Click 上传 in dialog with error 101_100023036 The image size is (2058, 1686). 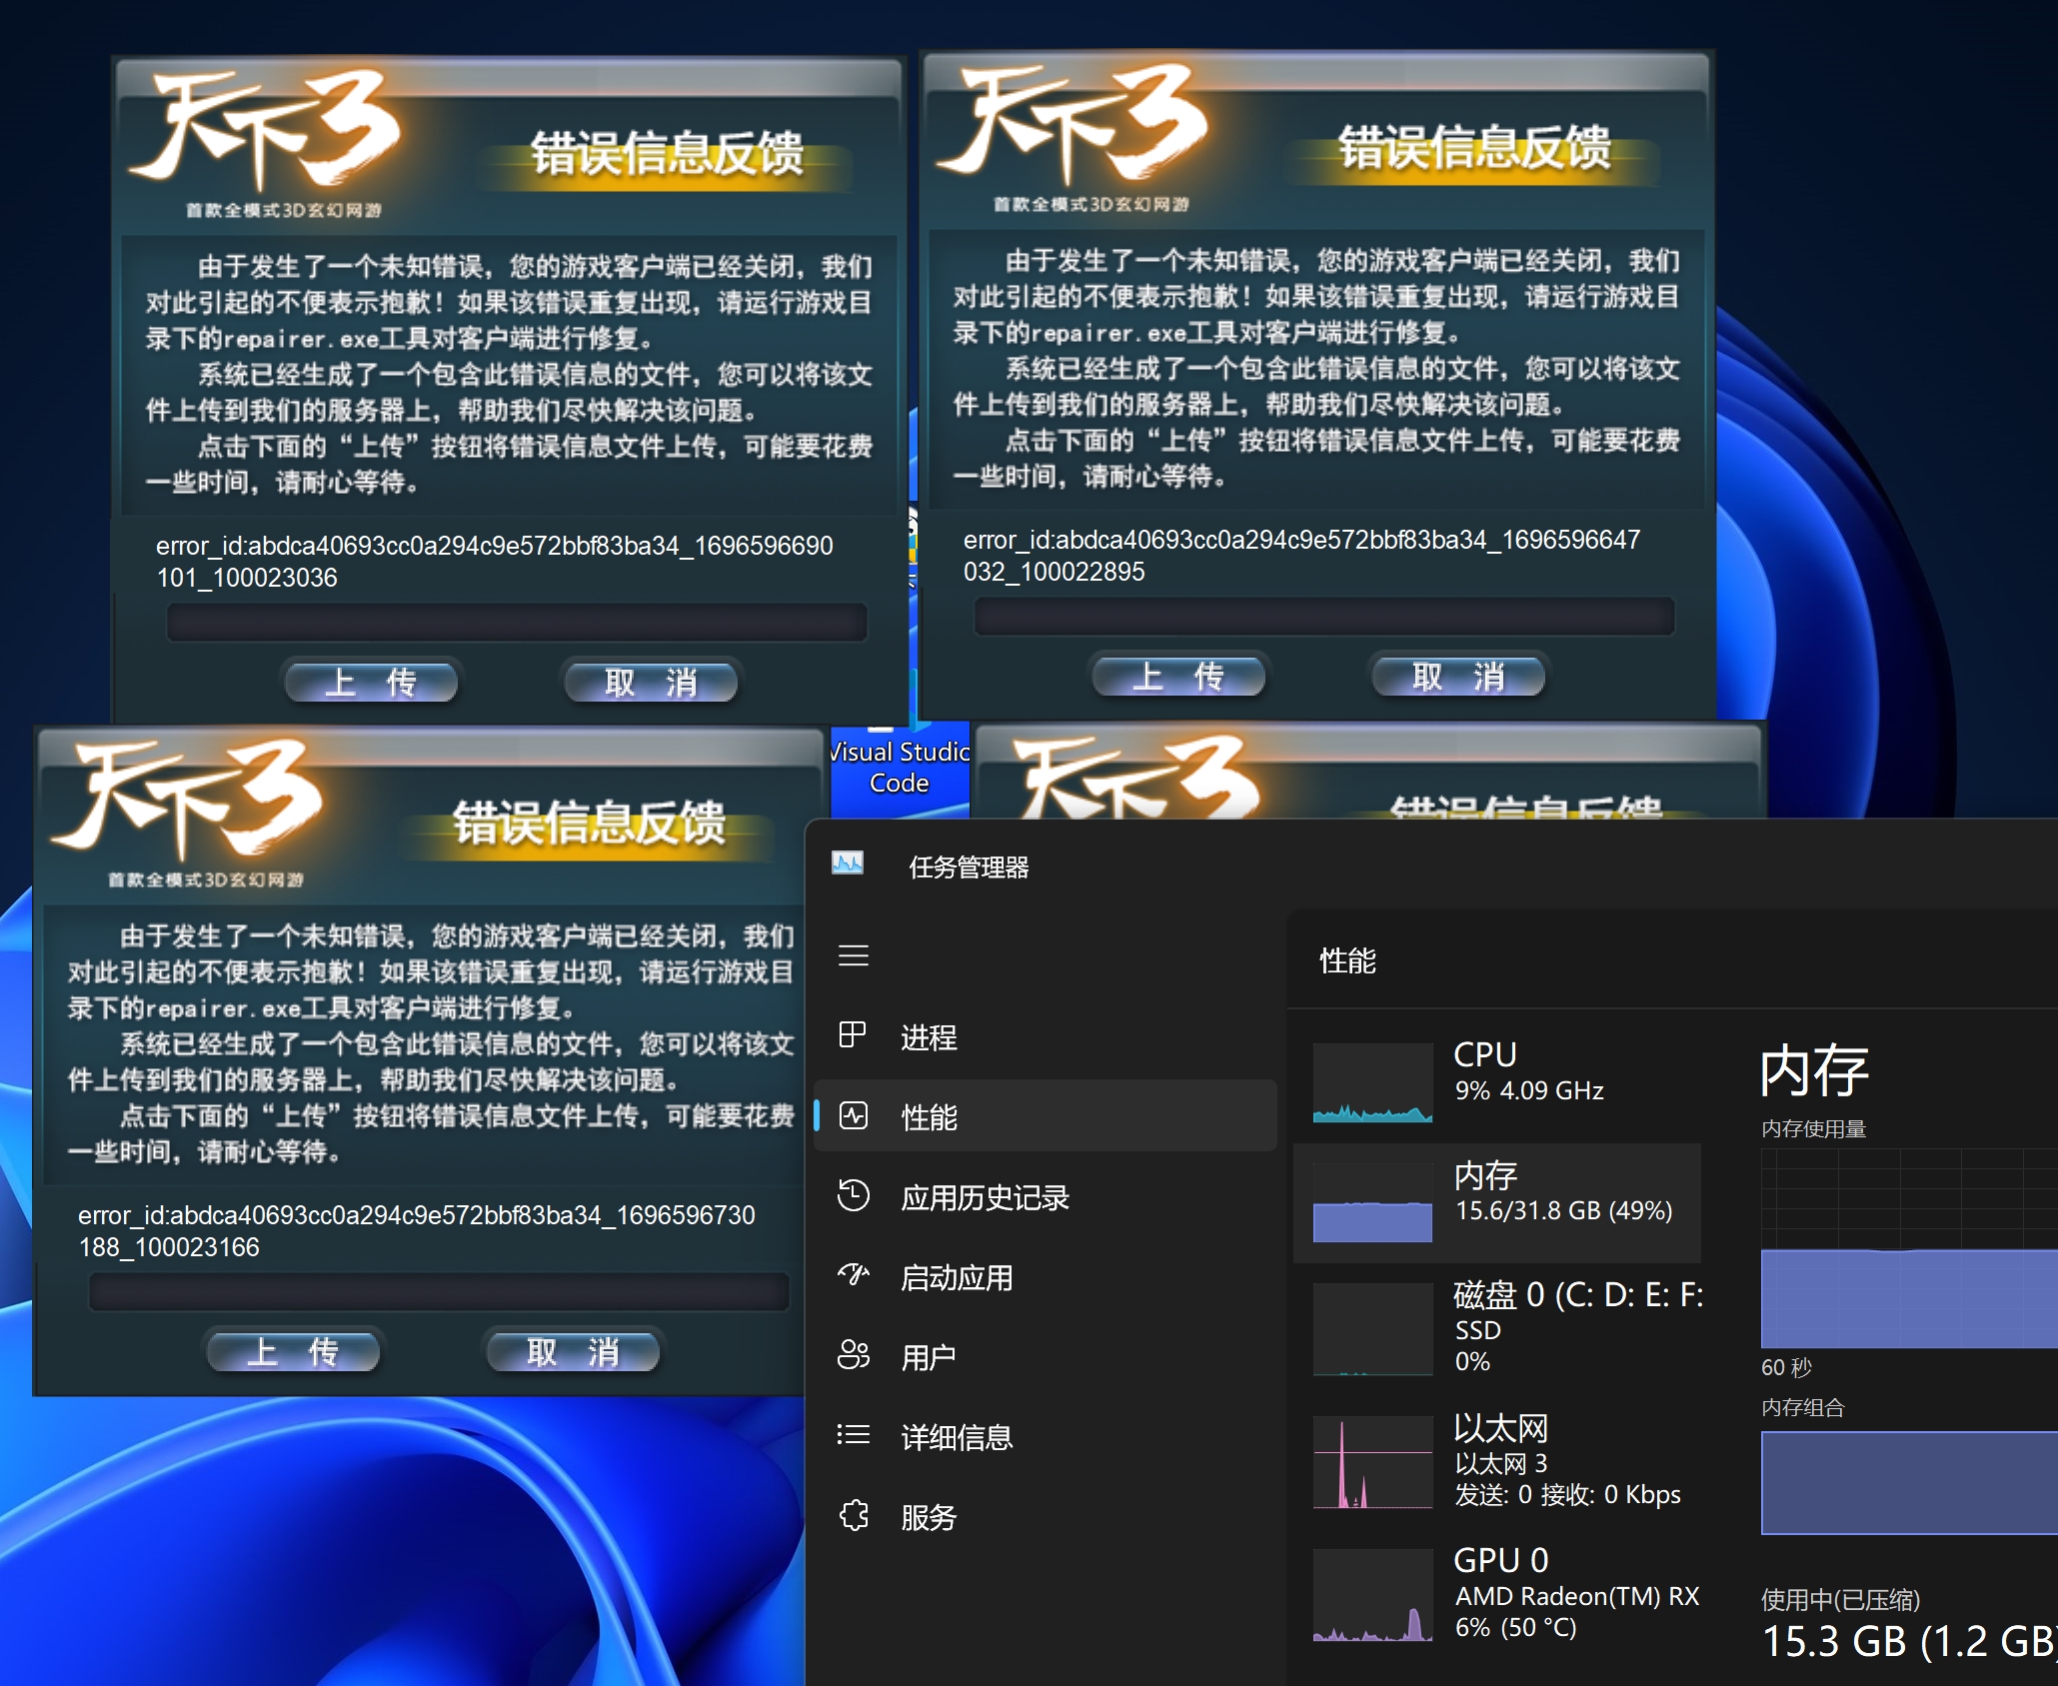[x=371, y=682]
